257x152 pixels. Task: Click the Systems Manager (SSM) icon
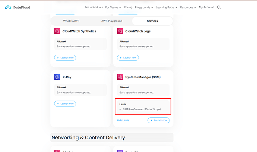tap(120, 77)
